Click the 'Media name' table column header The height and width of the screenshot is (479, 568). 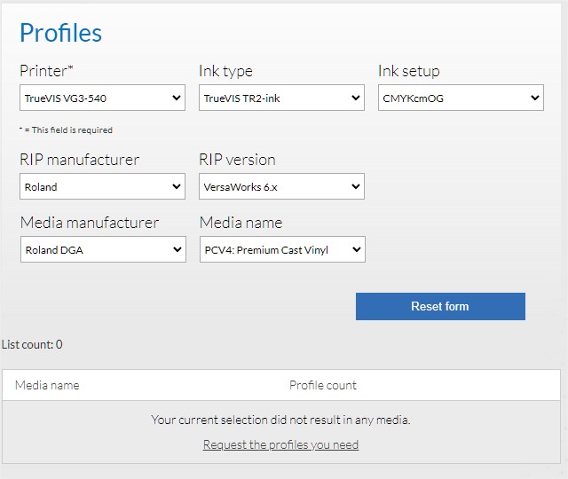[47, 385]
